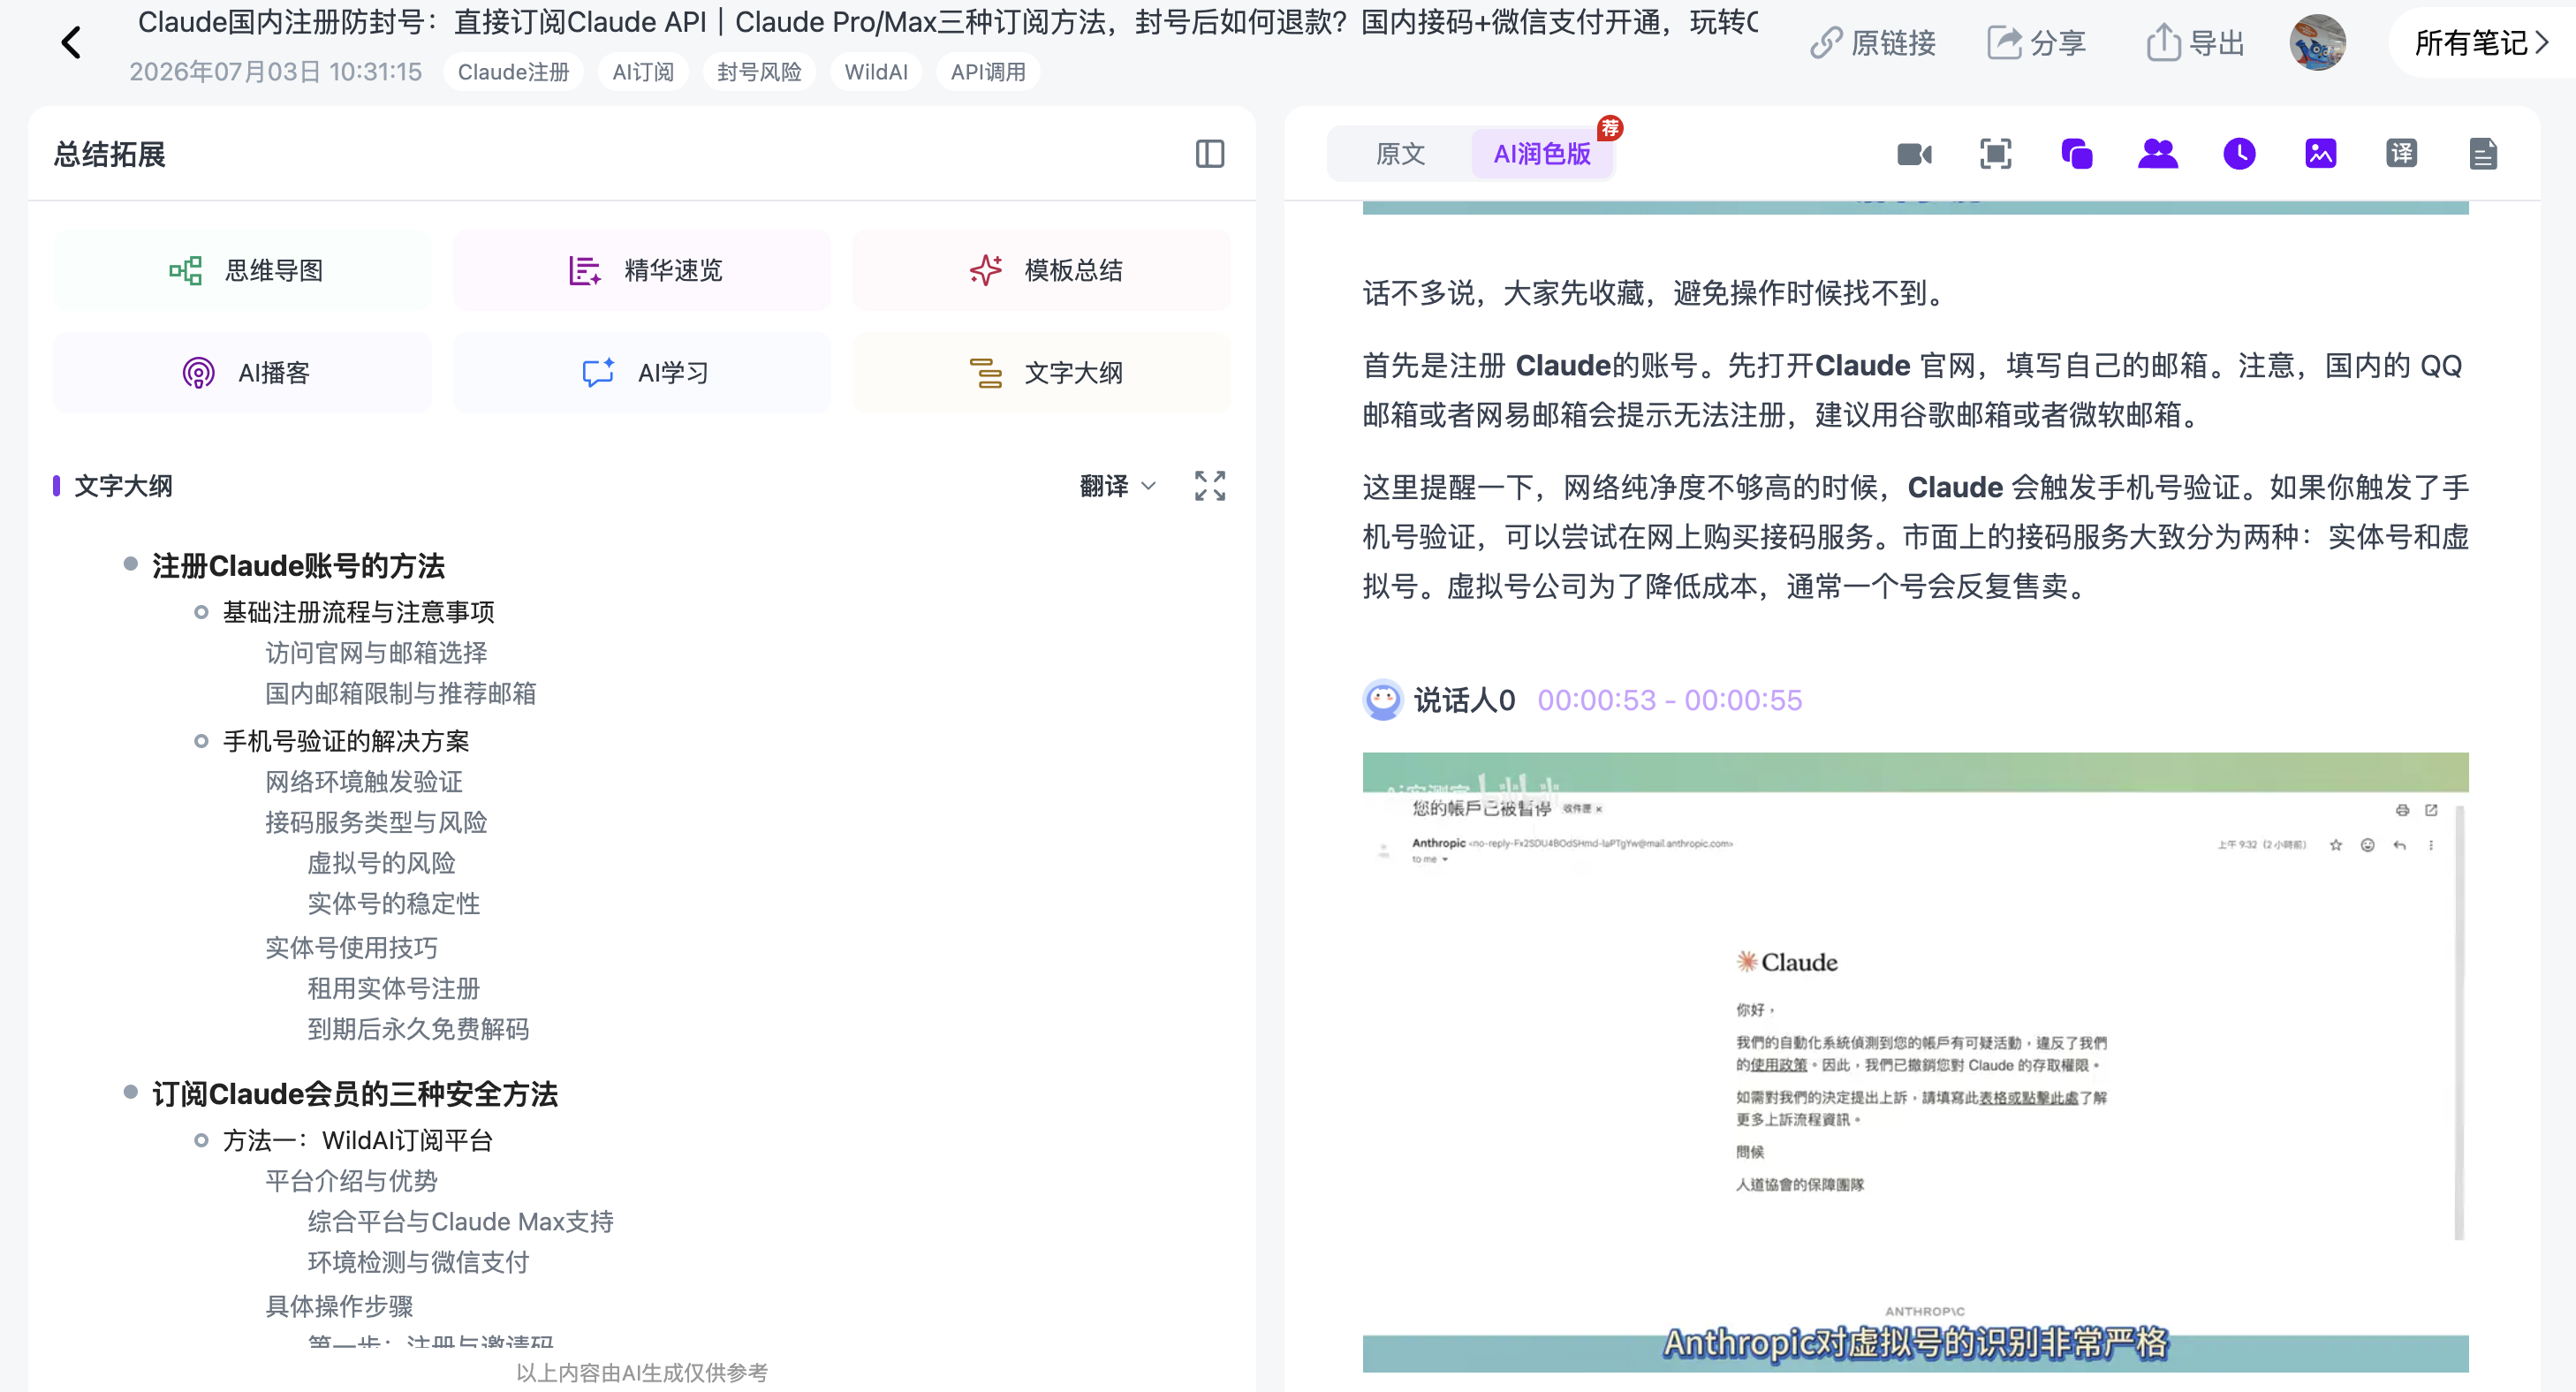The image size is (2576, 1392).
Task: Toggle the 总结拓展 panel layout icon
Action: click(x=1210, y=154)
